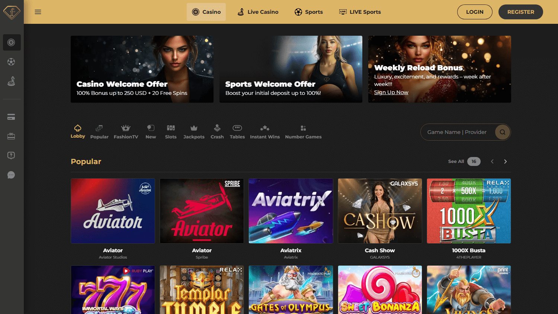Select the Casino tab in top navigation
This screenshot has width=558, height=314.
click(206, 12)
